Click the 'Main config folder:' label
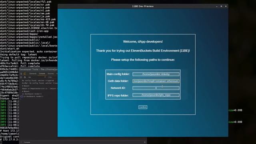The width and height of the screenshot is (256, 144). pos(118,74)
